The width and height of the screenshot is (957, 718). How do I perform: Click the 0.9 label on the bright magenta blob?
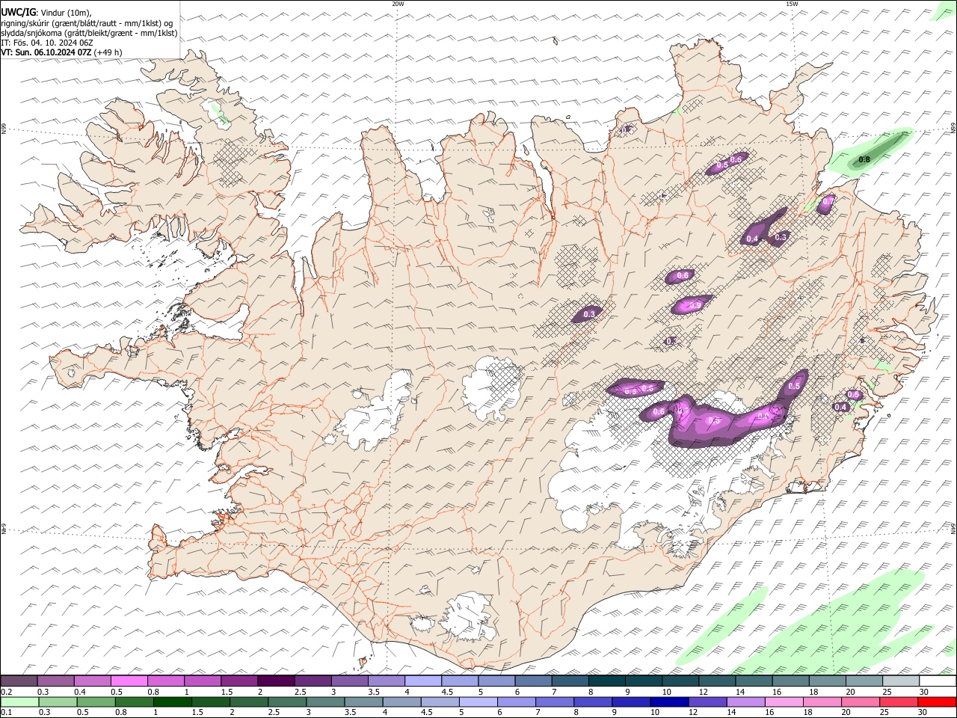[x=695, y=305]
